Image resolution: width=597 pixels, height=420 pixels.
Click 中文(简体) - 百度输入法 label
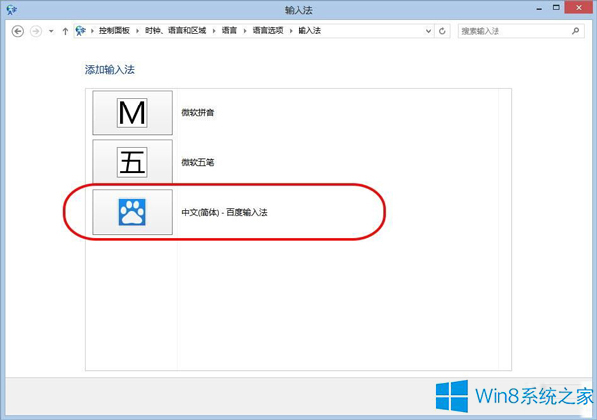pyautogui.click(x=224, y=212)
